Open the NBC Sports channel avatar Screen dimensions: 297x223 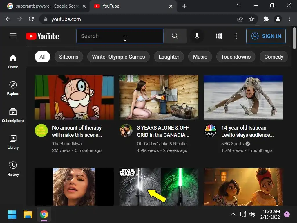coord(211,130)
